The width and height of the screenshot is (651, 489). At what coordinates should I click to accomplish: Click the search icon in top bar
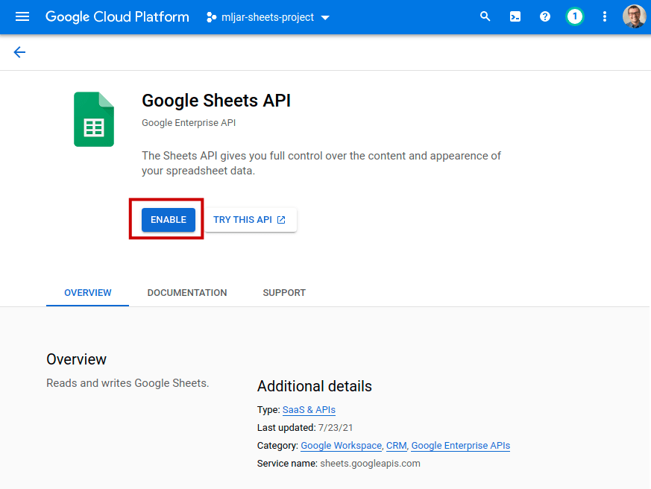tap(485, 16)
